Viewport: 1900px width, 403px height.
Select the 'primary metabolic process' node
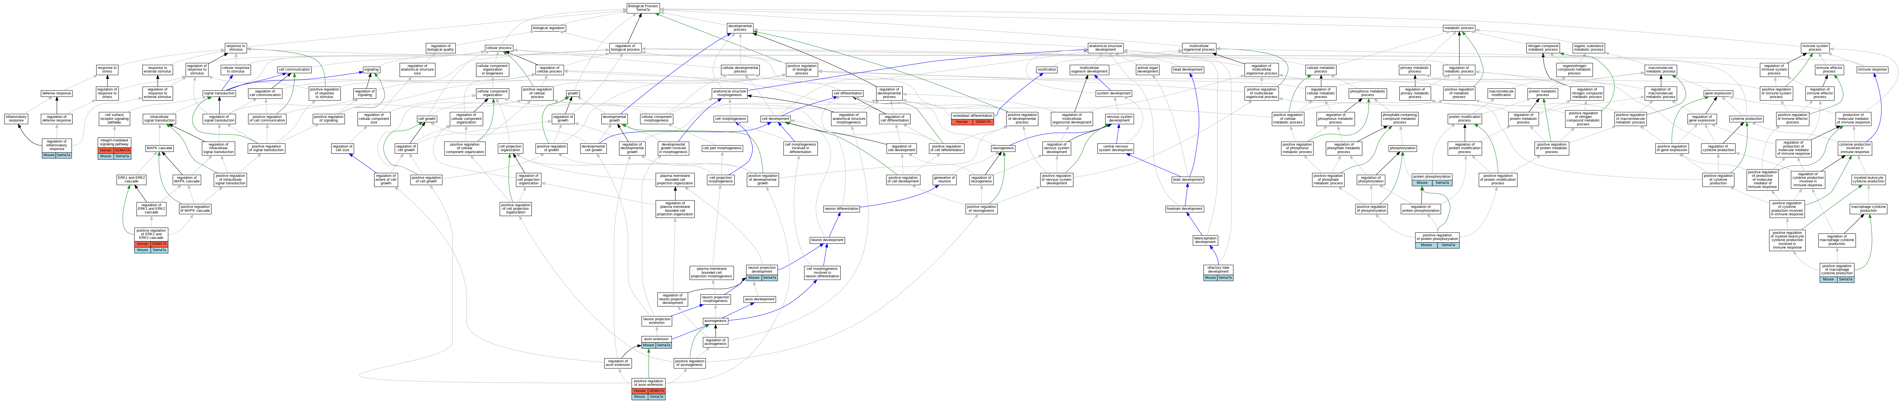click(x=1415, y=70)
